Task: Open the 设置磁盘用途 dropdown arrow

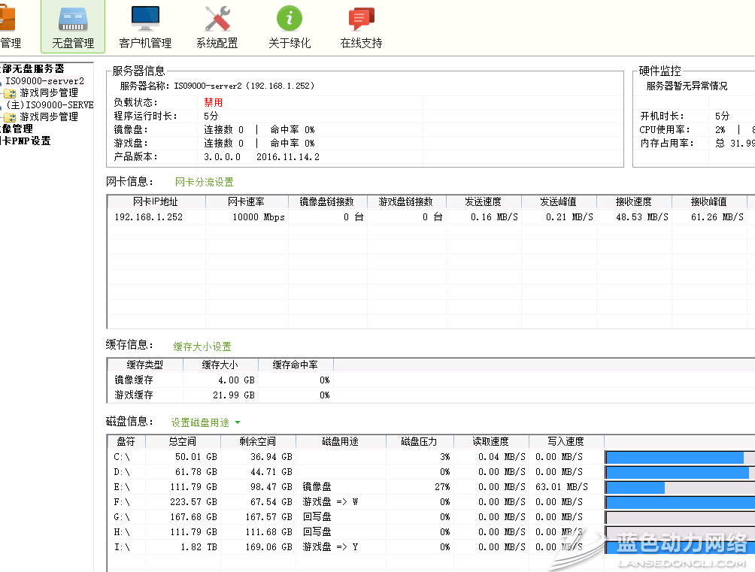Action: point(238,423)
